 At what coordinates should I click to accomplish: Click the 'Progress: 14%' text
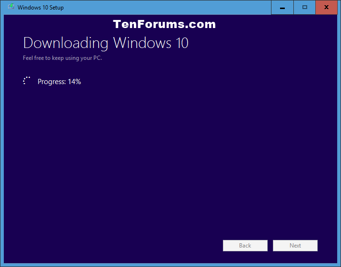point(59,82)
